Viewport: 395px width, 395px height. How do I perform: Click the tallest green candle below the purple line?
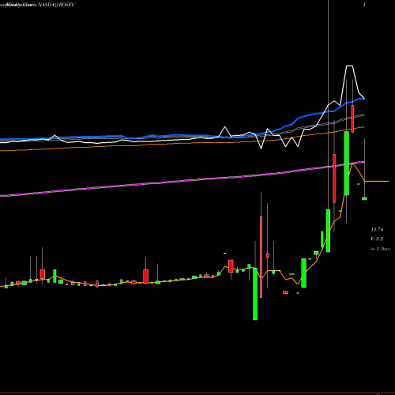(x=328, y=231)
